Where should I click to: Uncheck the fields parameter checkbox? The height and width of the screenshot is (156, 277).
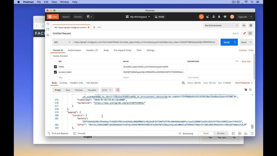pyautogui.click(x=56, y=67)
